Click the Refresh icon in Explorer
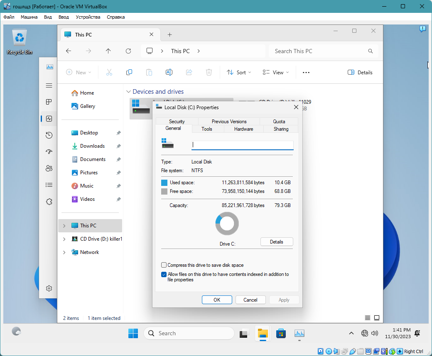The height and width of the screenshot is (356, 432). (x=128, y=51)
